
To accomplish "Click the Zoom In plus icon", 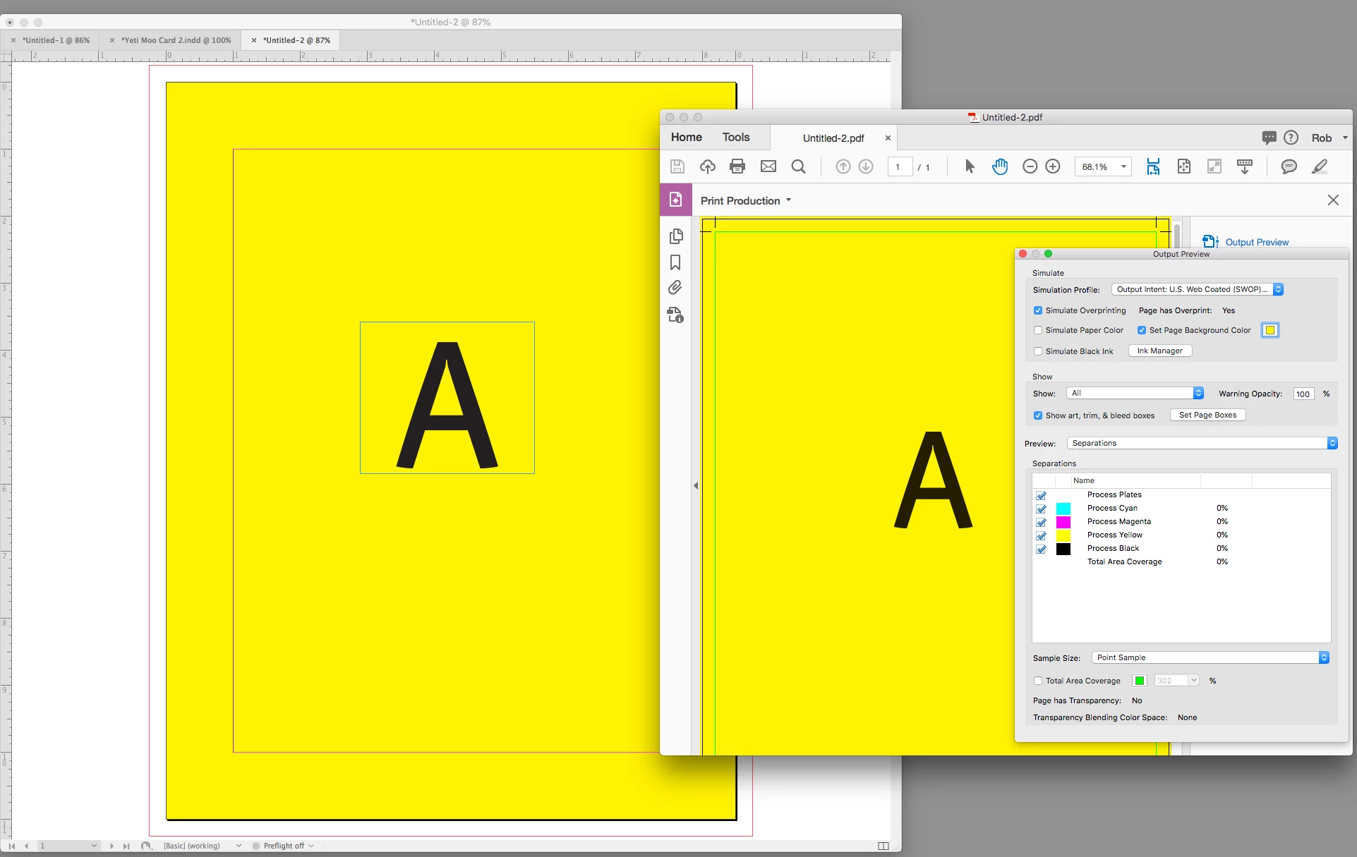I will [1052, 166].
